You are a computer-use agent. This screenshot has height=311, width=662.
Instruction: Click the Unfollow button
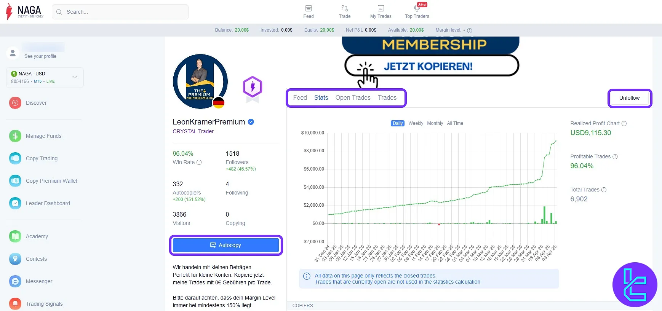[x=629, y=98]
